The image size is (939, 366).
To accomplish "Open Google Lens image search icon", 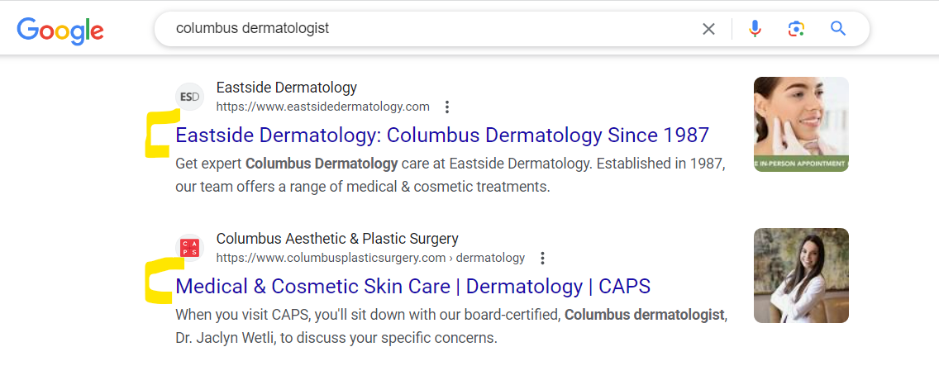I will 796,29.
